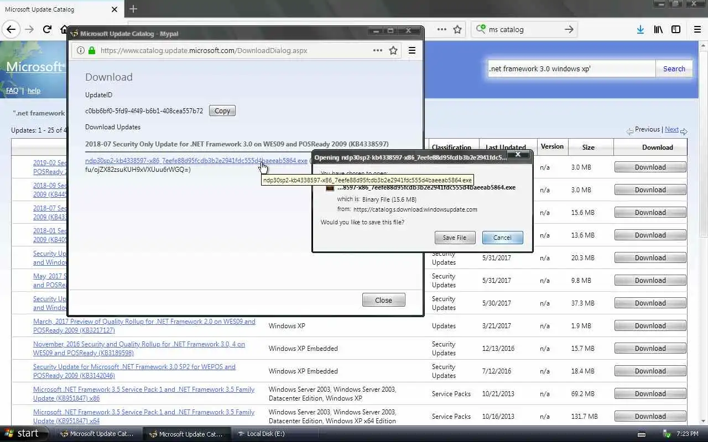Toggle sidebar icon in main toolbar
This screenshot has width=708, height=442.
pyautogui.click(x=676, y=29)
